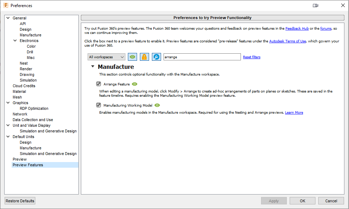Click the Manufacturing Working Model label
The height and width of the screenshot is (209, 349).
pos(128,106)
